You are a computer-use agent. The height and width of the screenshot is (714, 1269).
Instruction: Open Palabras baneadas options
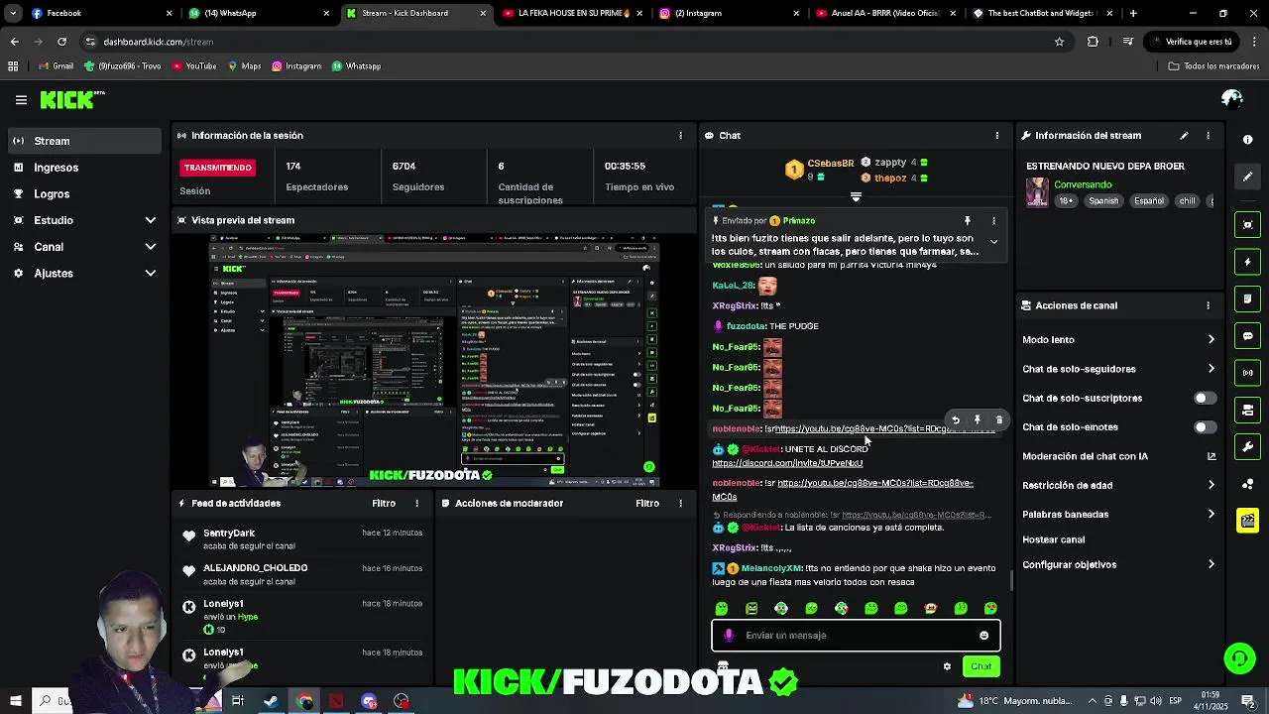tap(1118, 515)
